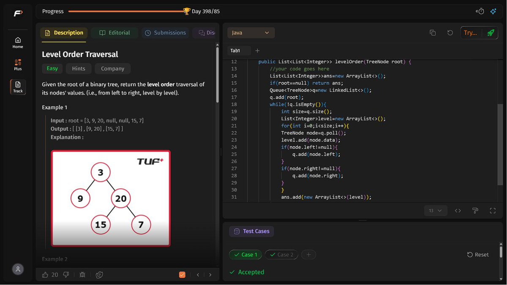507x285 pixels.
Task: Go to Home in the sidebar
Action: coord(18,43)
